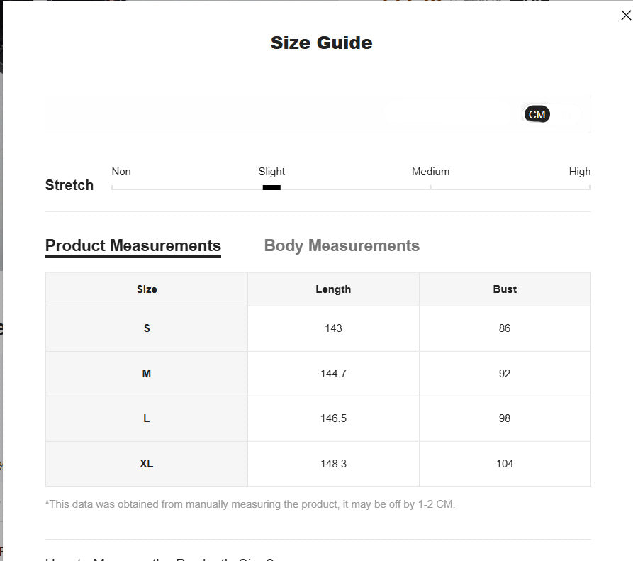Click the High stretch label
This screenshot has height=561, width=633.
pos(579,172)
